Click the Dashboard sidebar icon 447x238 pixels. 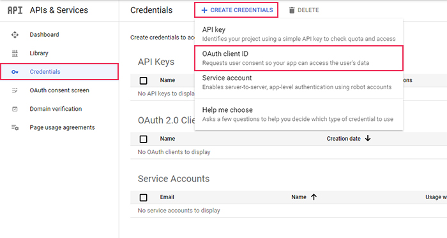(15, 34)
